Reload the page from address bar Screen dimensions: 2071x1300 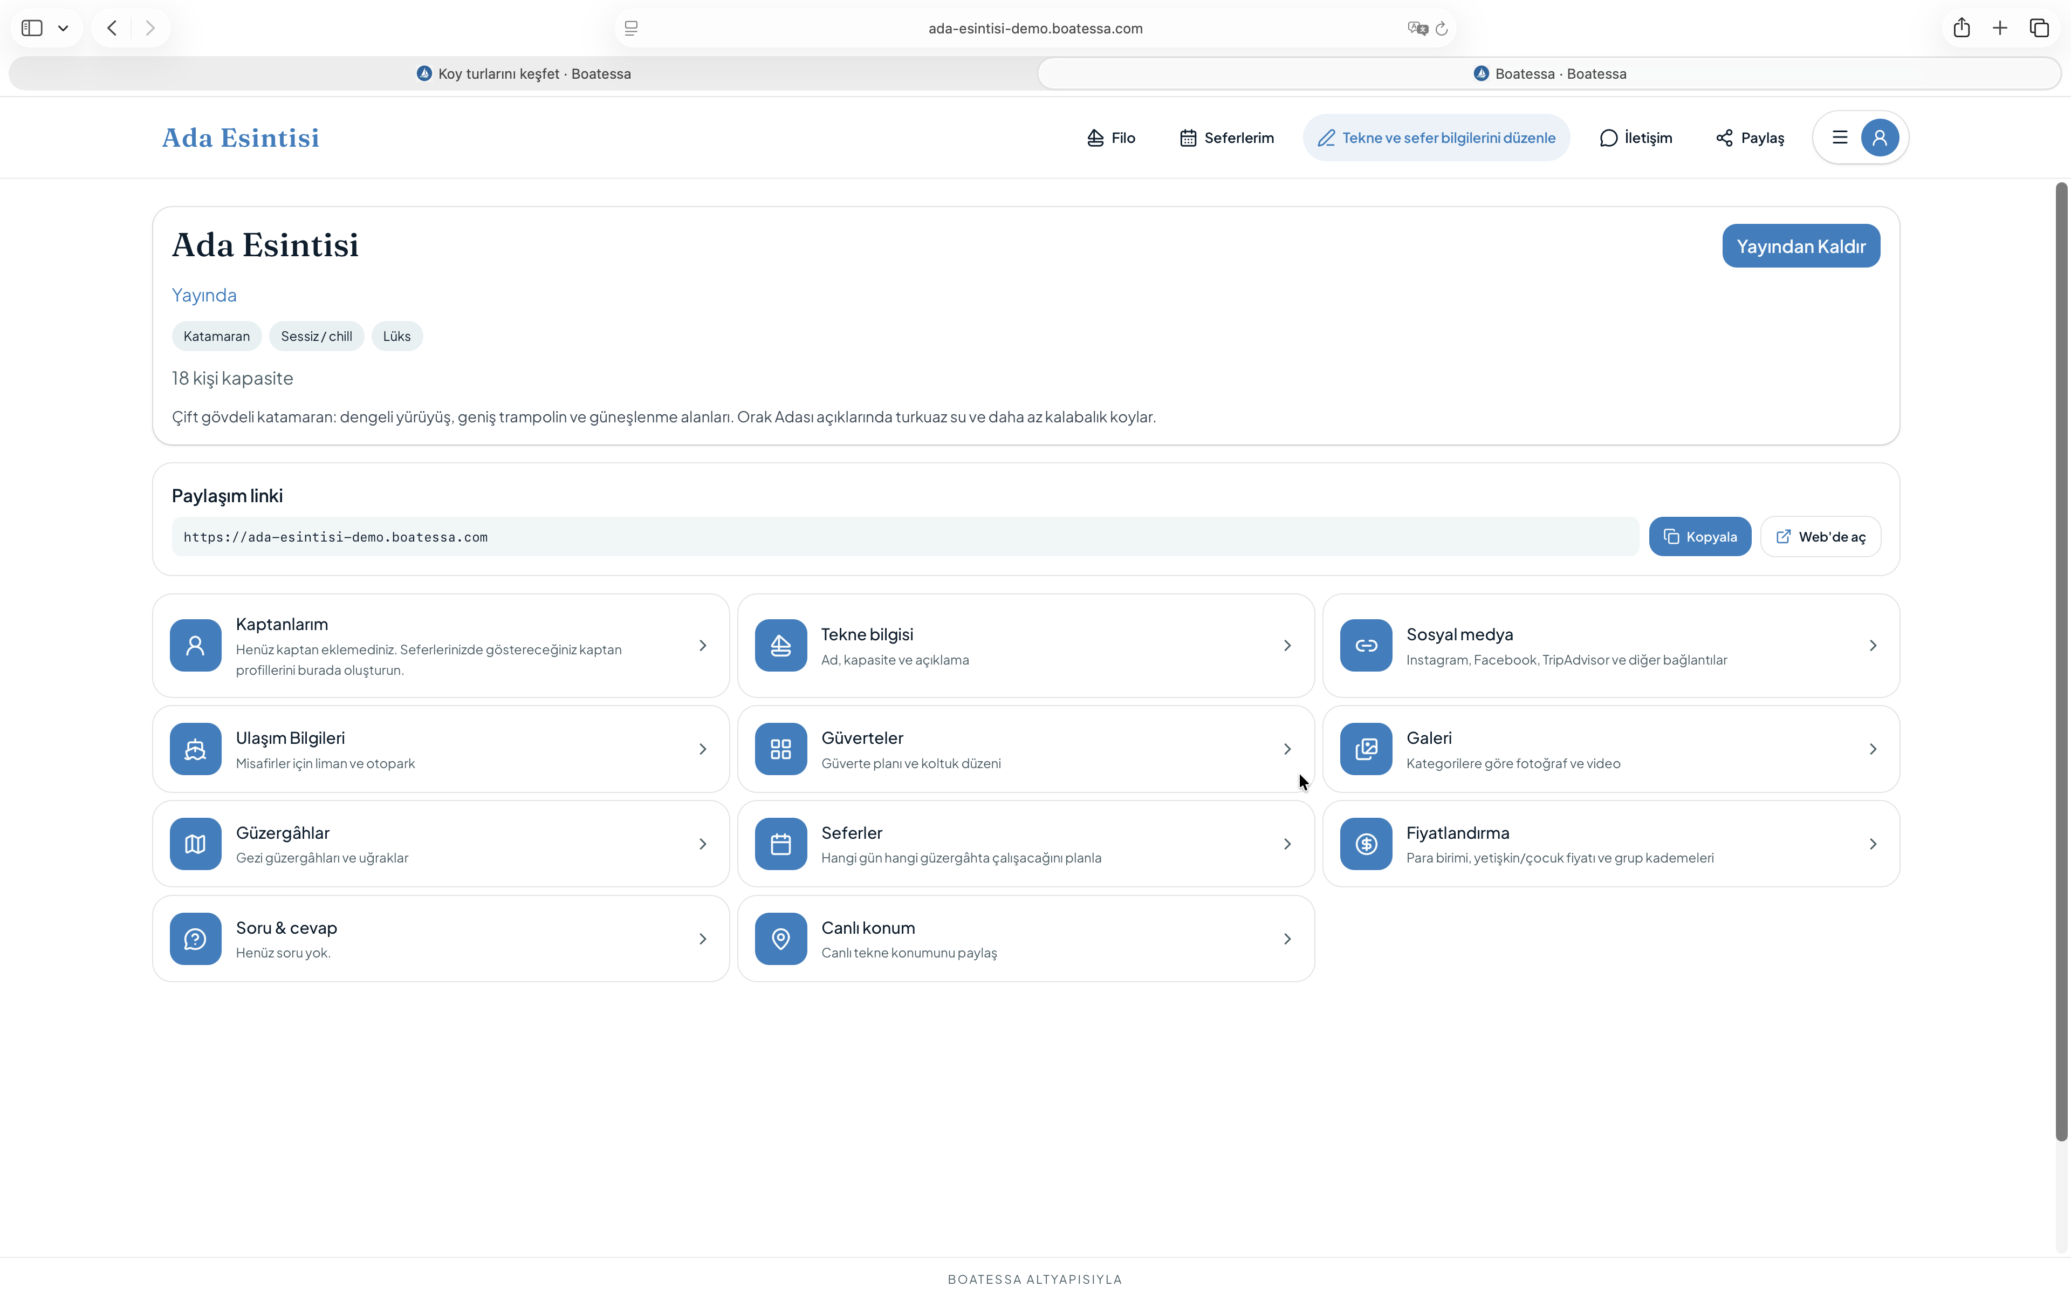[x=1442, y=29]
